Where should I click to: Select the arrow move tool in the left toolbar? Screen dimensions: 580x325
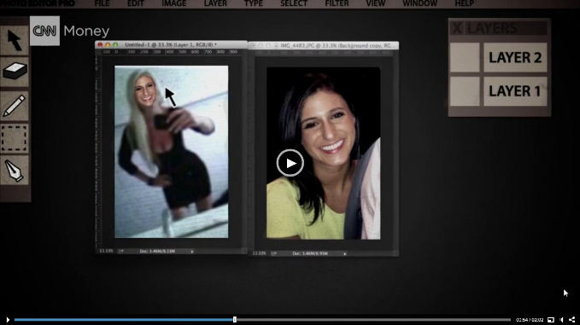pyautogui.click(x=15, y=40)
